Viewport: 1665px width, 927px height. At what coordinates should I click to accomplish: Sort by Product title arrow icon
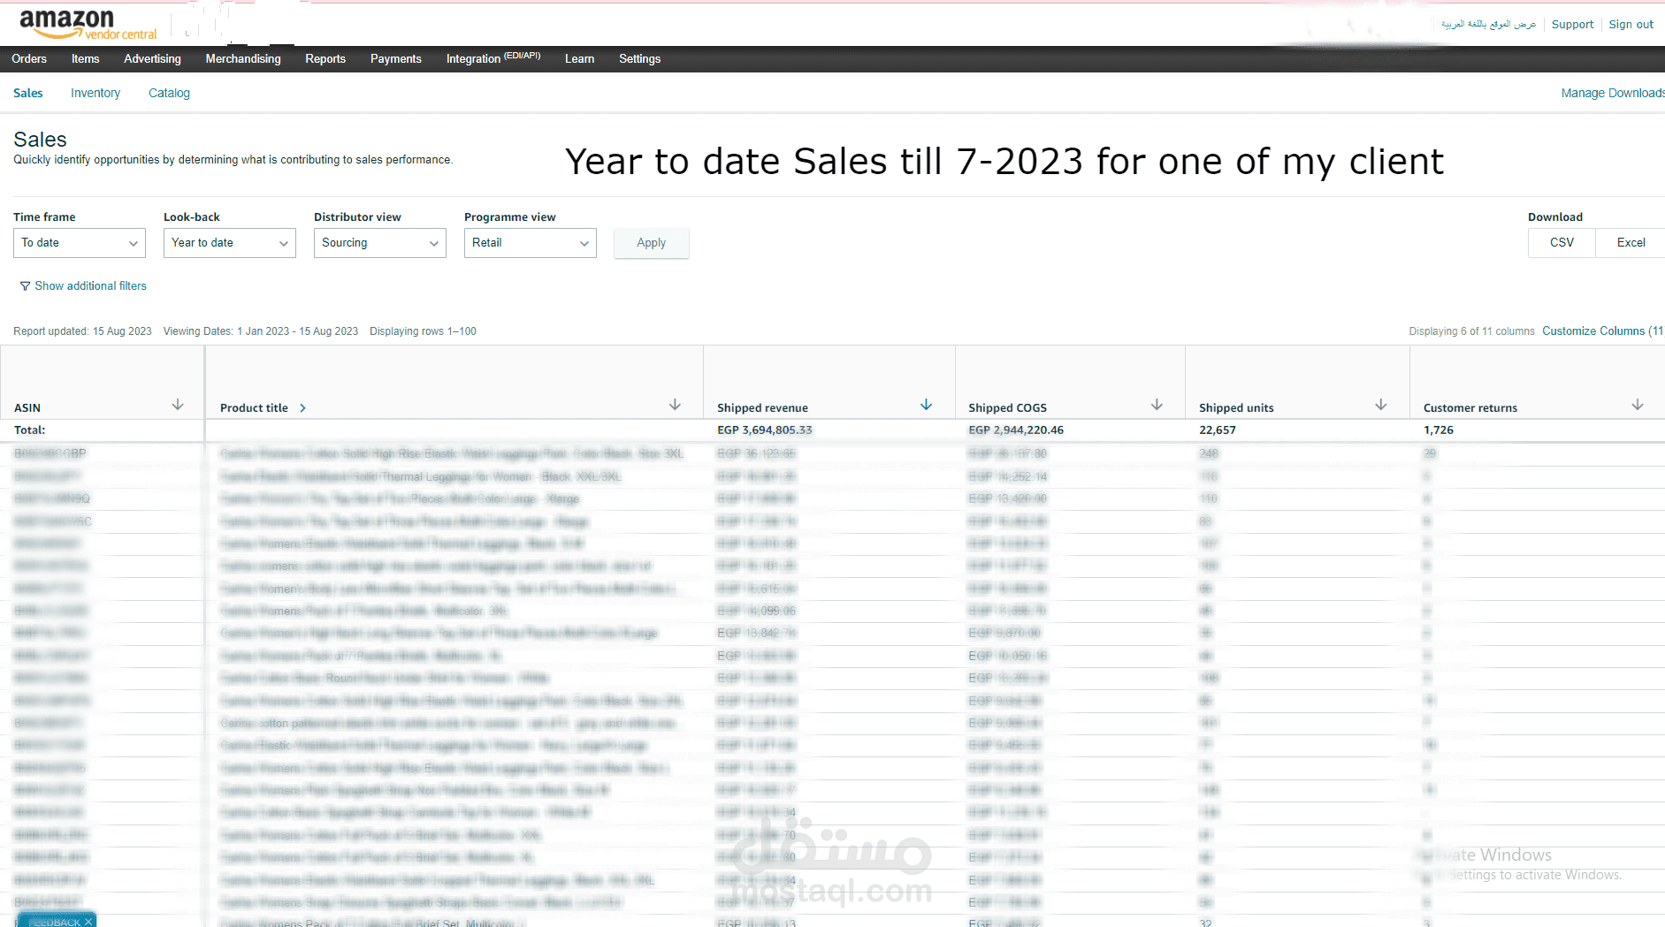(675, 405)
